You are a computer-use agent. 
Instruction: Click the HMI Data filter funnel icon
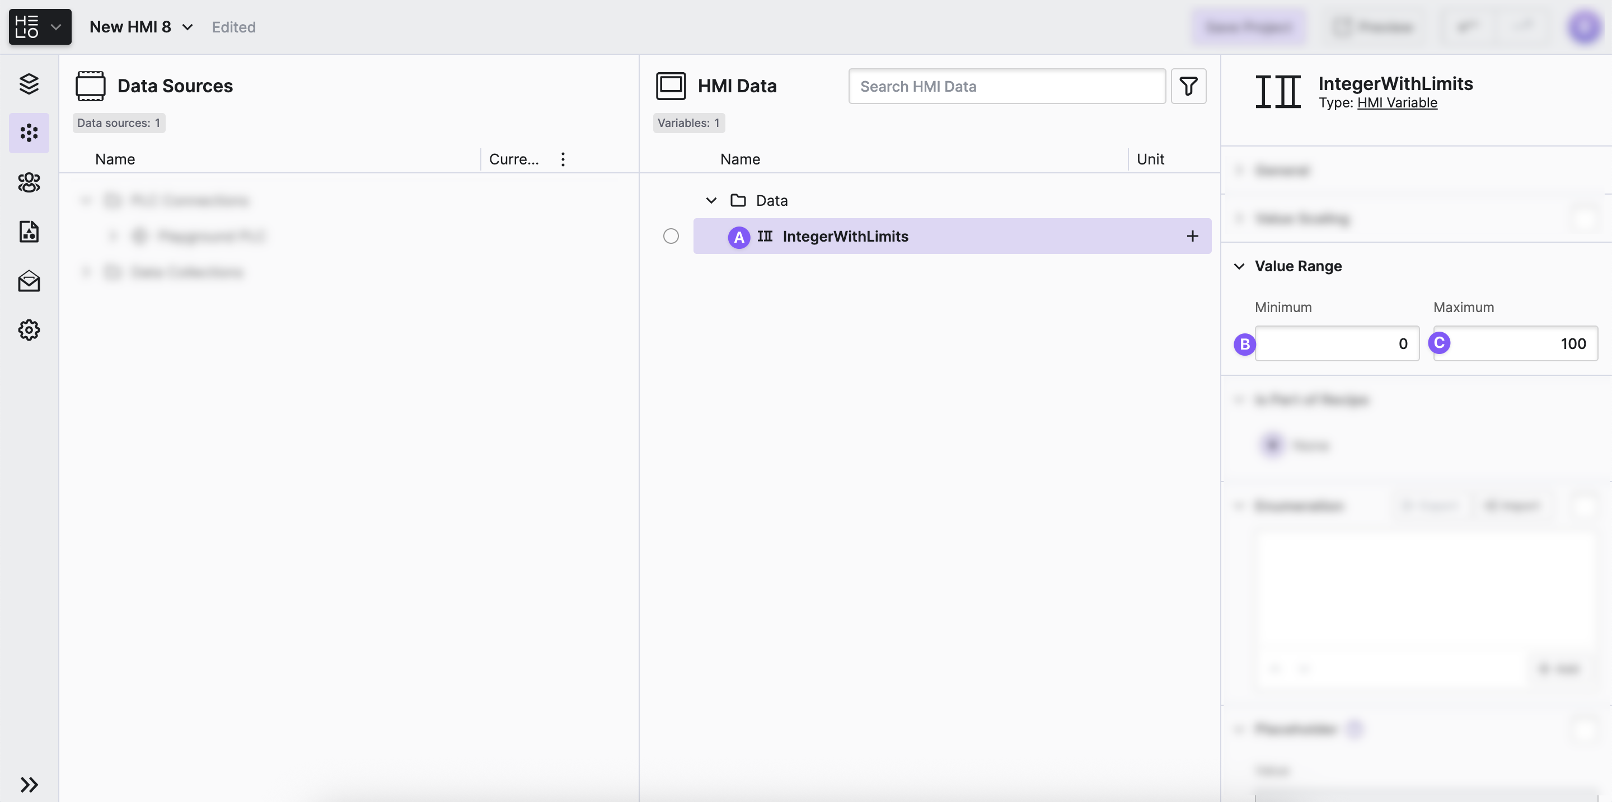coord(1188,86)
